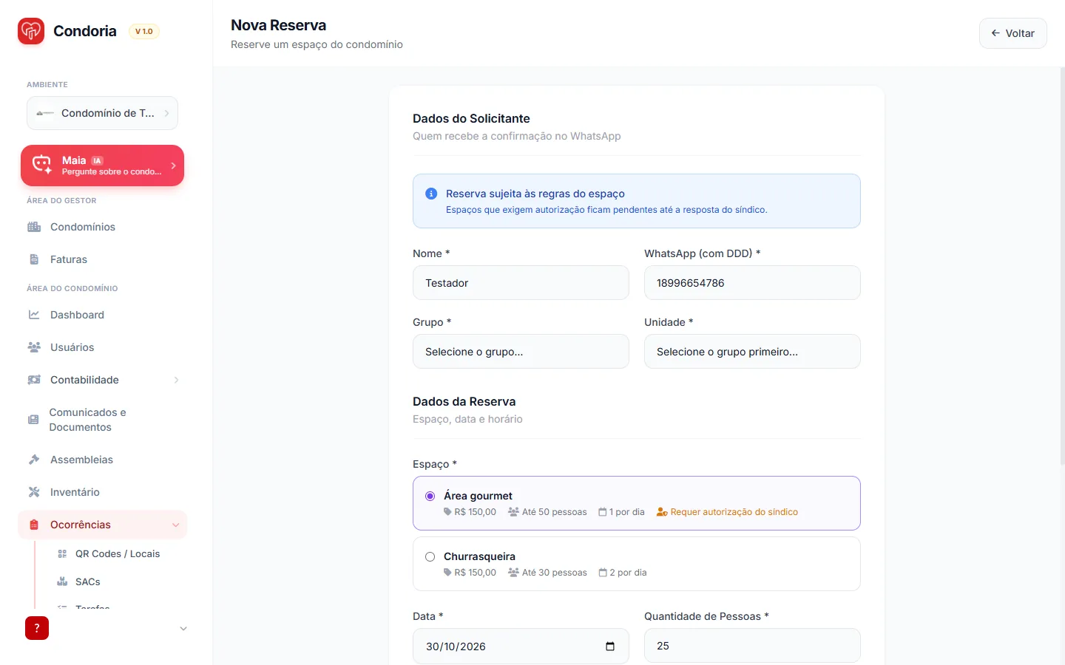The image size is (1065, 665).
Task: Navigate to Assembleias
Action: click(102, 460)
